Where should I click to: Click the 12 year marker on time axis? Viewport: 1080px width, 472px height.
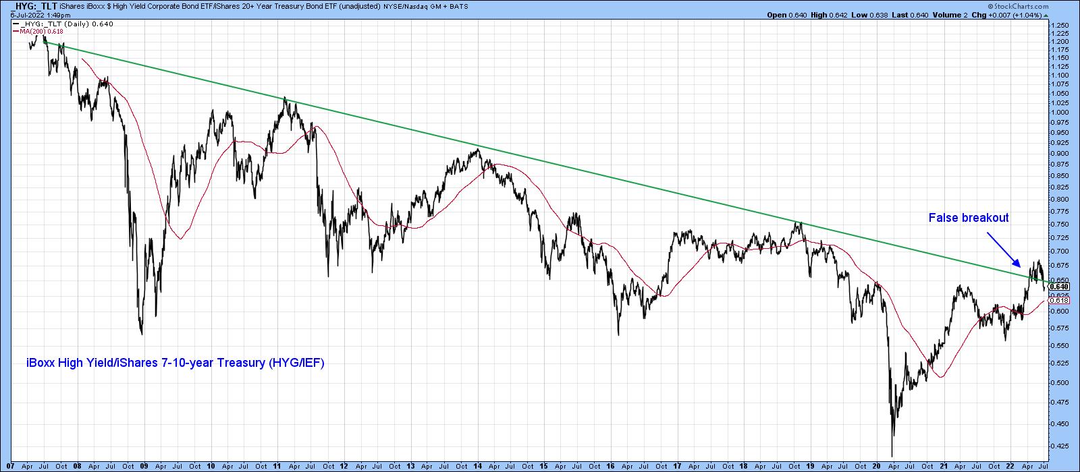(x=344, y=466)
